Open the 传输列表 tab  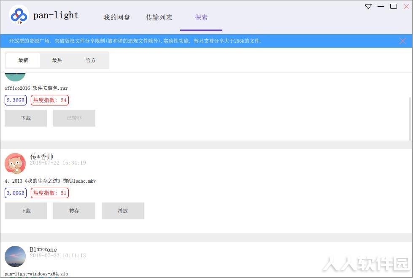(159, 17)
